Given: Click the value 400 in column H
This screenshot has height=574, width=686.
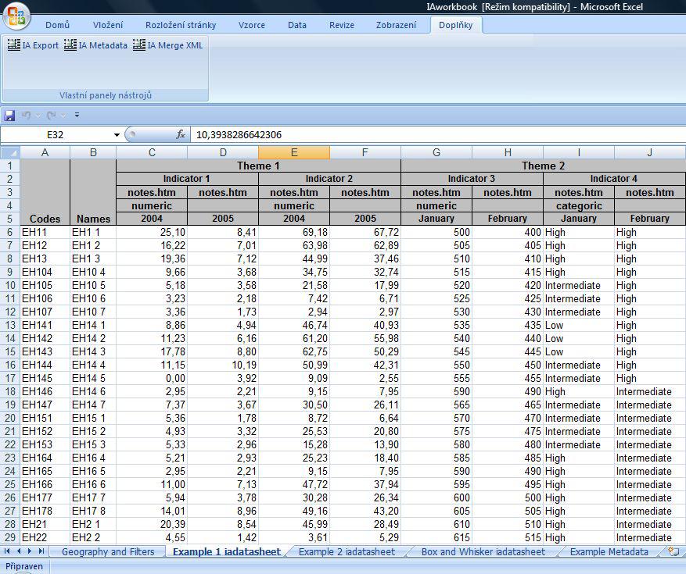Looking at the screenshot, I should pyautogui.click(x=508, y=232).
